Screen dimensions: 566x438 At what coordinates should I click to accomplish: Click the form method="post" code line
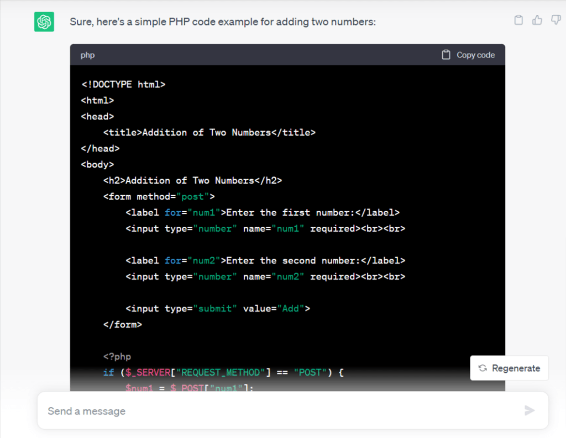159,197
